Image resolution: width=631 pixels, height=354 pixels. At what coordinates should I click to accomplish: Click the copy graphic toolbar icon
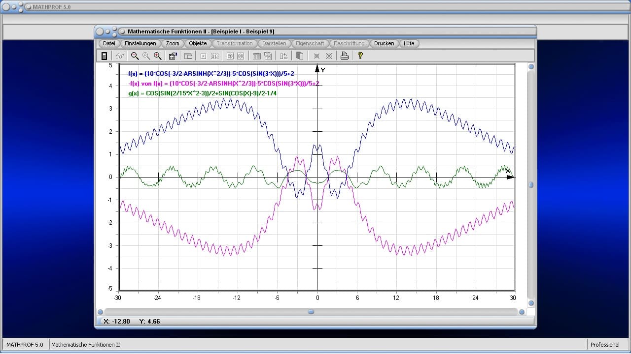pyautogui.click(x=268, y=56)
